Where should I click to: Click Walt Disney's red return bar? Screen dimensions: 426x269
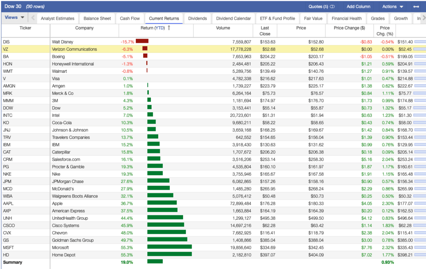coord(142,41)
